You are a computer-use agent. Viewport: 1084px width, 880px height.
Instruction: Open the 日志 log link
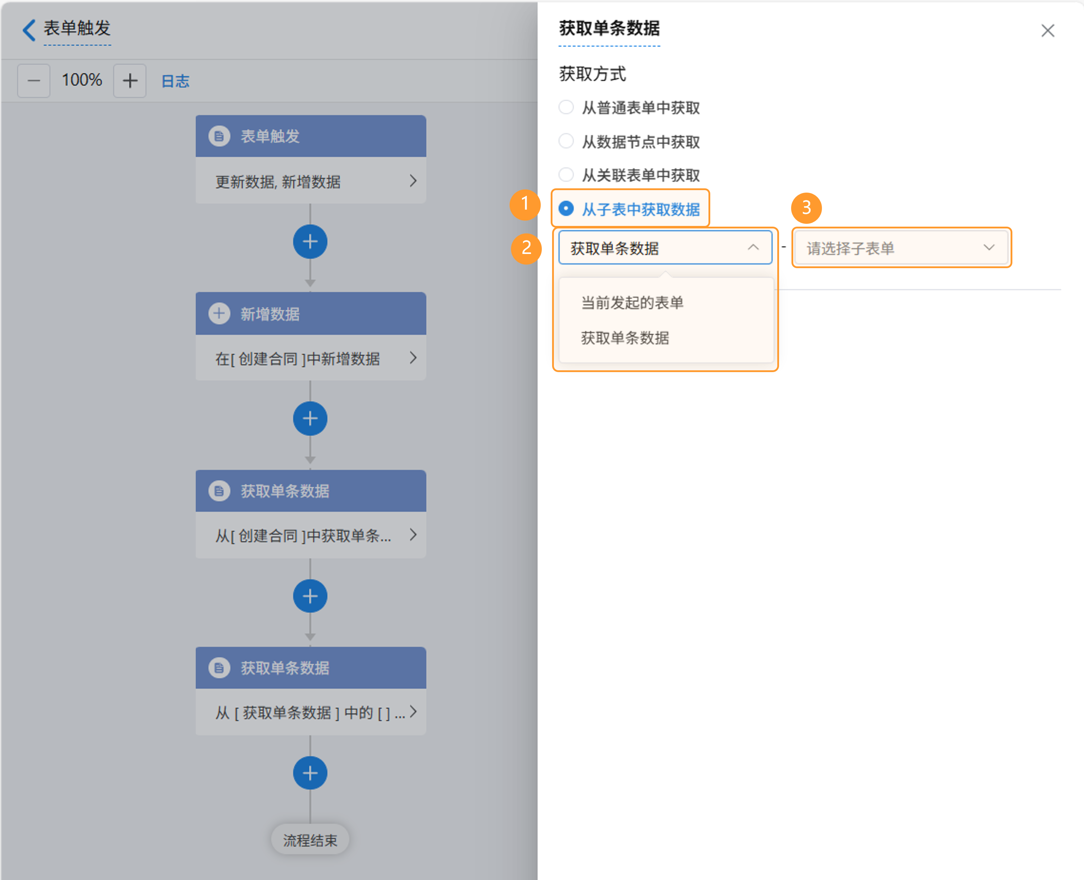click(175, 81)
